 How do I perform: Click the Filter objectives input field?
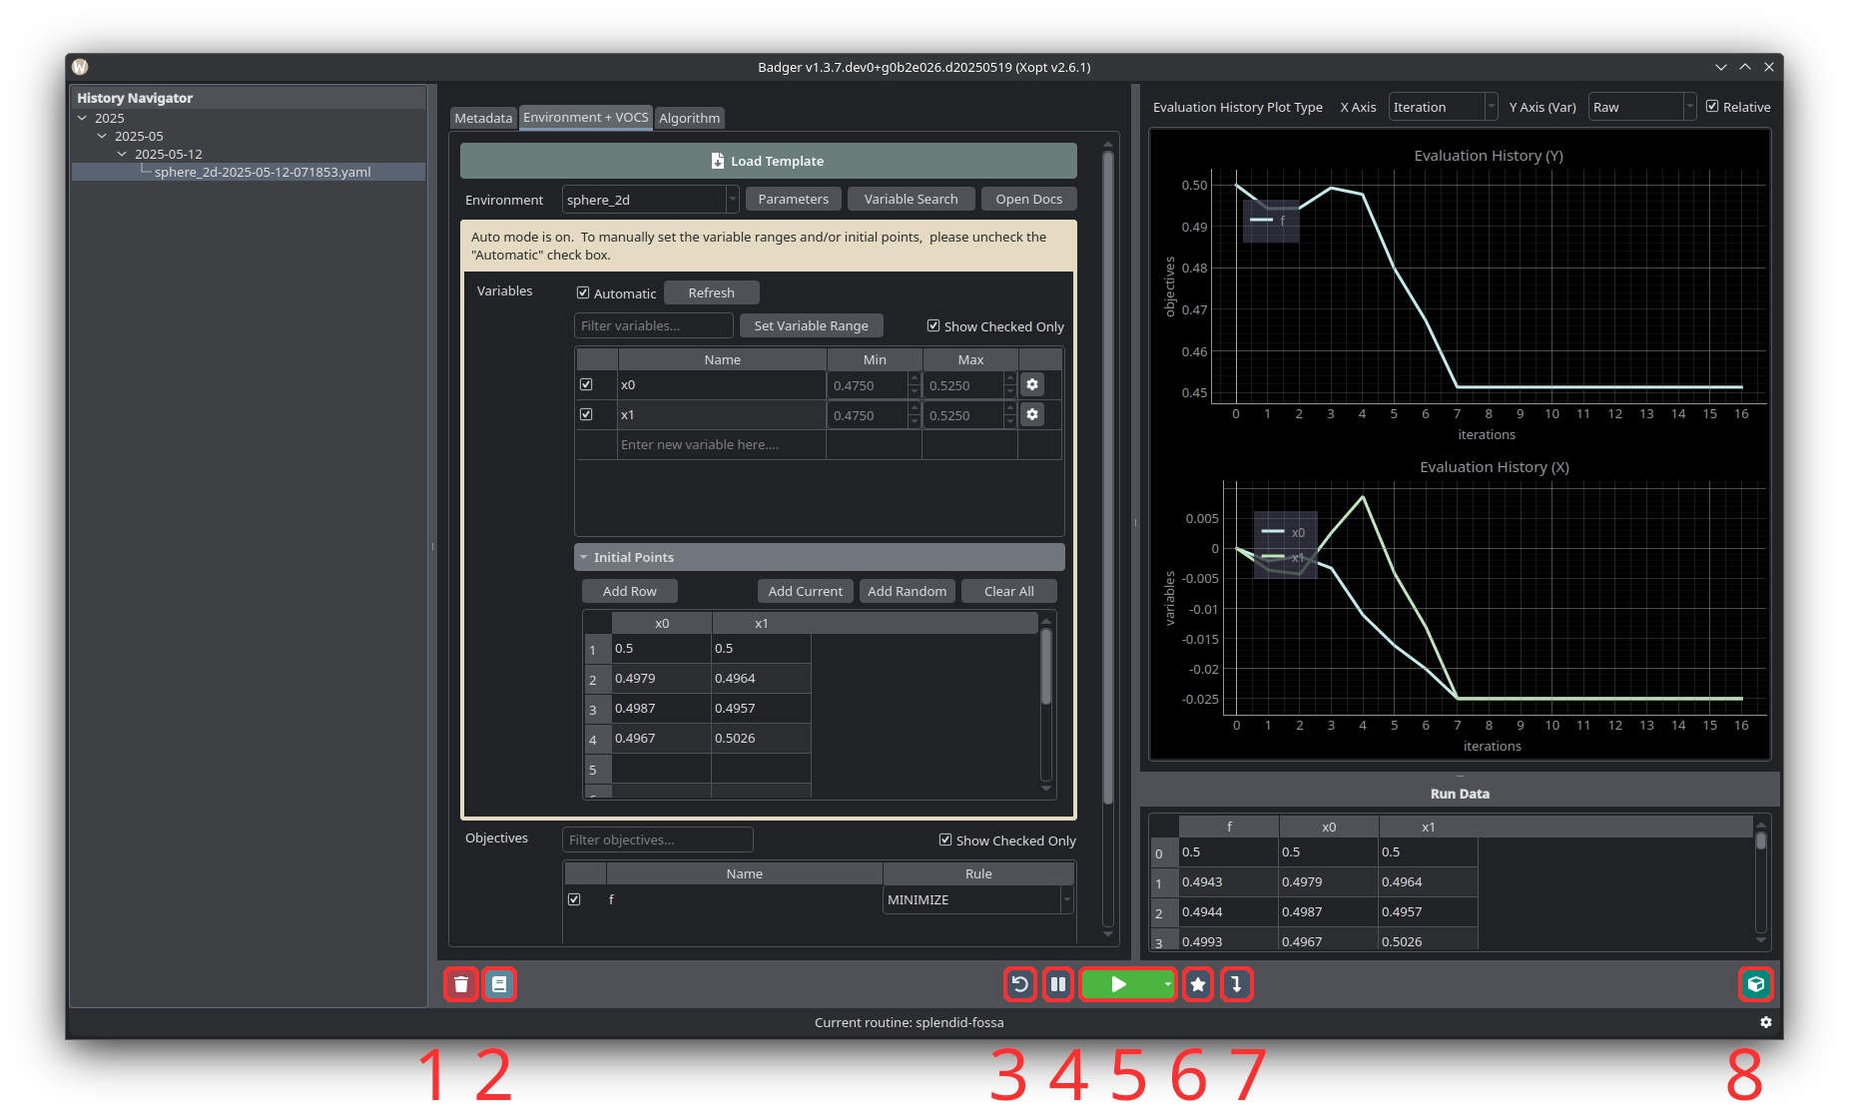657,839
